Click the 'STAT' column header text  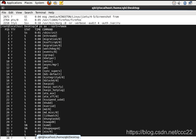pyautogui.click(x=27, y=29)
